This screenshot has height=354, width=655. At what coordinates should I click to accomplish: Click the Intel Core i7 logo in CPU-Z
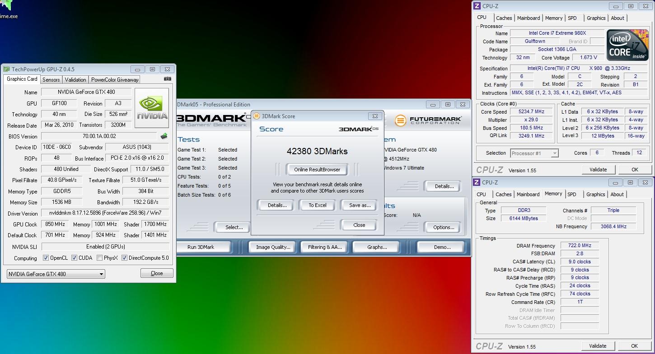pos(627,46)
